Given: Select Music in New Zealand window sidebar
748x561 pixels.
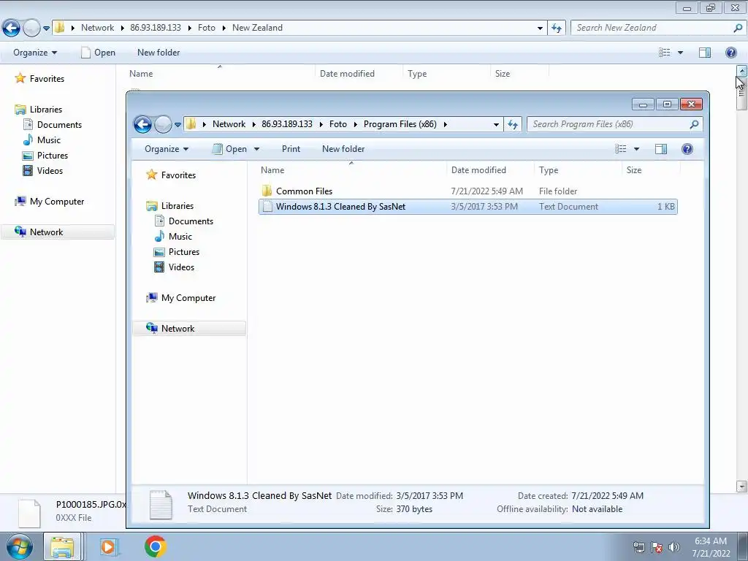Looking at the screenshot, I should tap(49, 140).
